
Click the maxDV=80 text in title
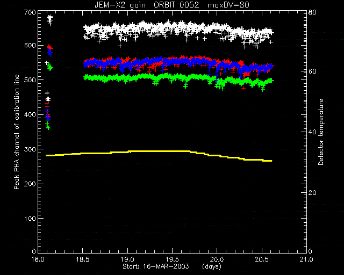click(x=228, y=5)
